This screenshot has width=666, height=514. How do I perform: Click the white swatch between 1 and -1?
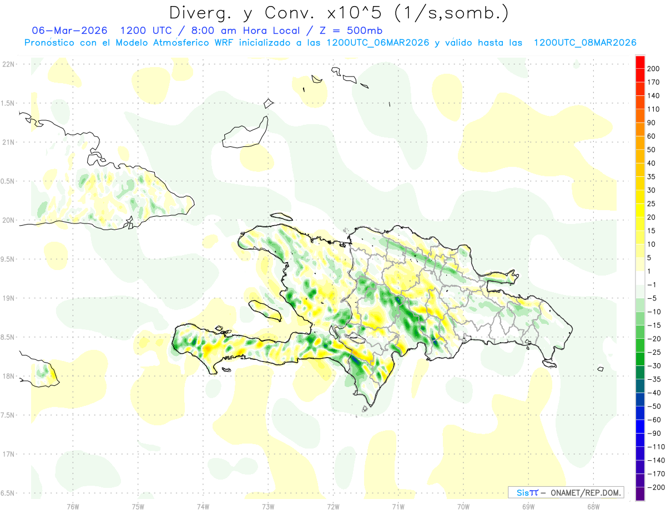click(640, 278)
